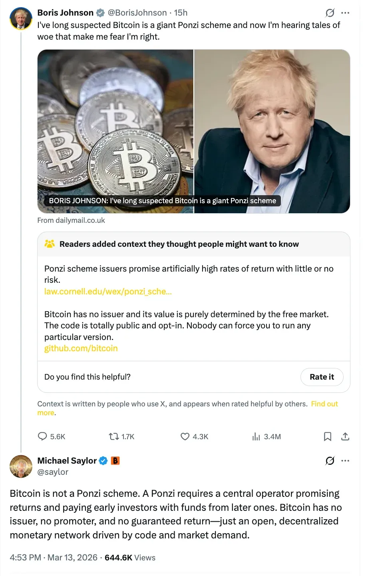Viewport: 366px width, 576px height.
Task: View analytics icon showing 3.4M views
Action: [256, 436]
